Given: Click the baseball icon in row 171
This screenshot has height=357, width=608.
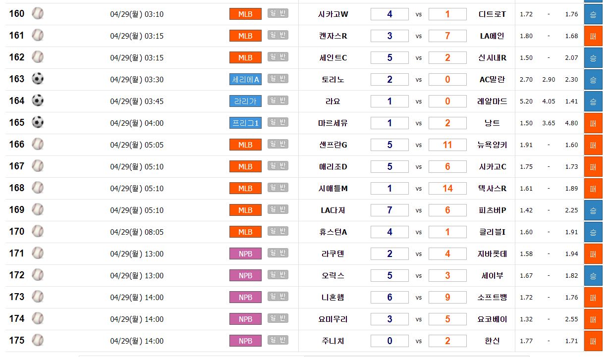Looking at the screenshot, I should 38,254.
